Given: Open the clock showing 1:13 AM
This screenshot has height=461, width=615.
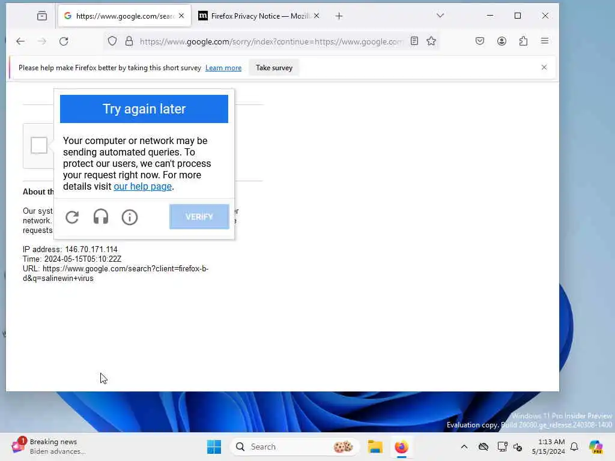Looking at the screenshot, I should [x=549, y=447].
